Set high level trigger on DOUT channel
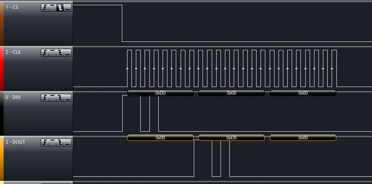Image resolution: width=372 pixels, height=184 pixels. (x=52, y=142)
